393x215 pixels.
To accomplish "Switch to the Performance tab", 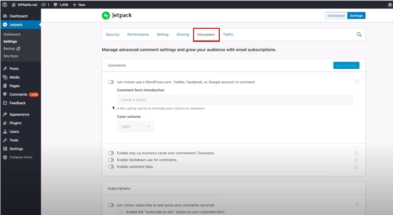I will [x=138, y=35].
